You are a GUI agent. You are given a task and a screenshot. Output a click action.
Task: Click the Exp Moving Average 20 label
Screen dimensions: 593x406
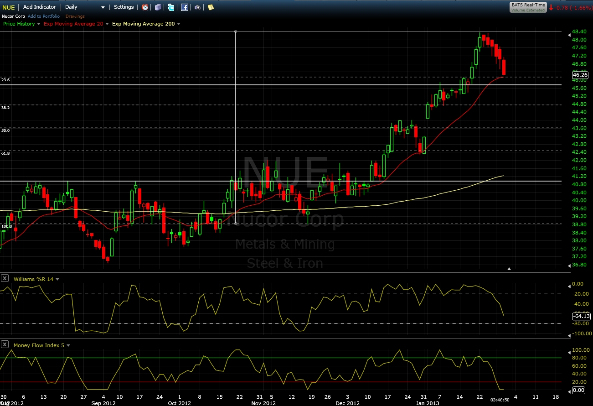73,24
